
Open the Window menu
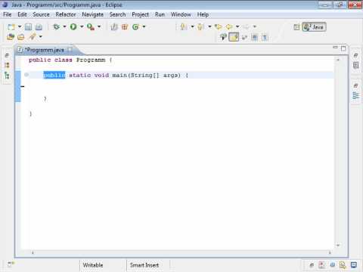tap(181, 14)
